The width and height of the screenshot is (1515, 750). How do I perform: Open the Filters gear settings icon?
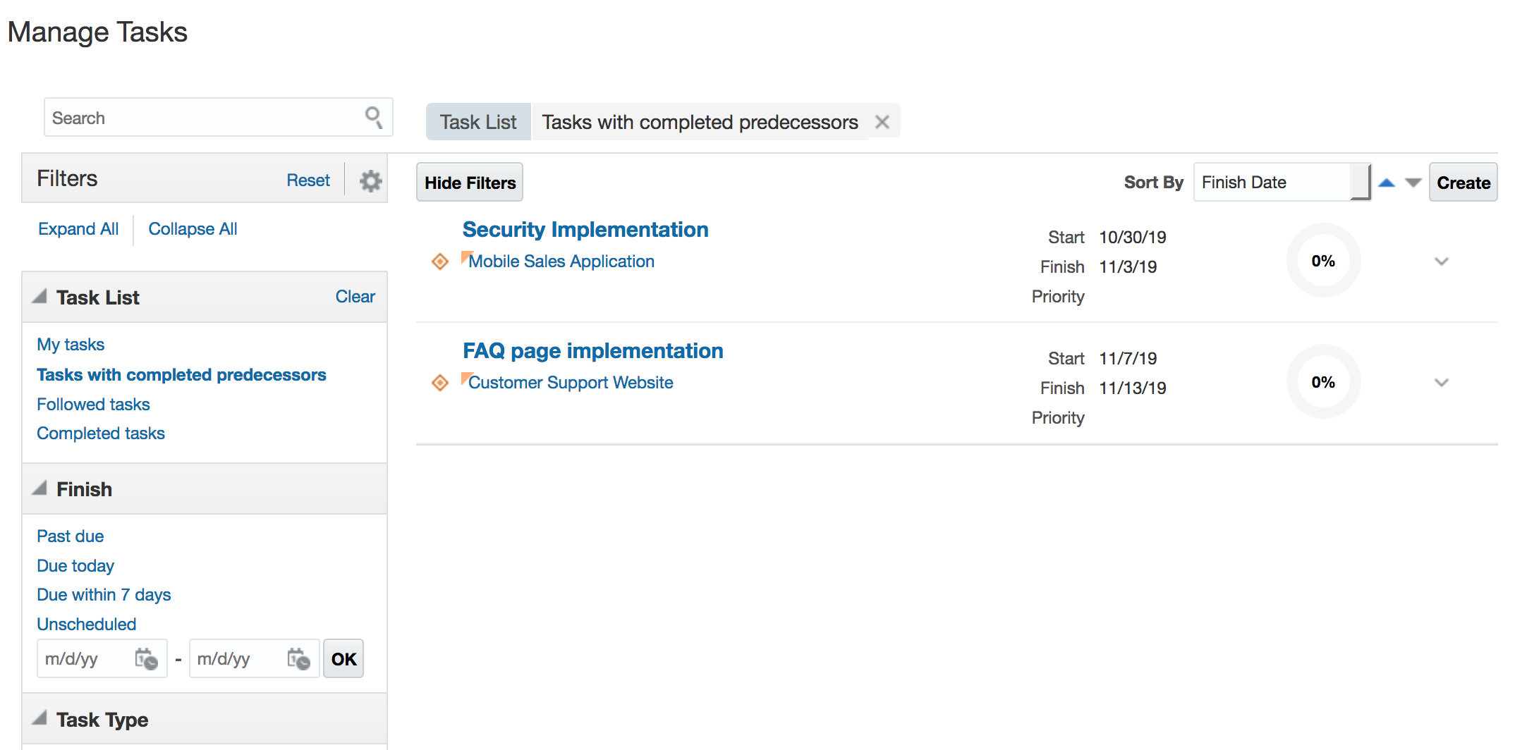point(370,180)
